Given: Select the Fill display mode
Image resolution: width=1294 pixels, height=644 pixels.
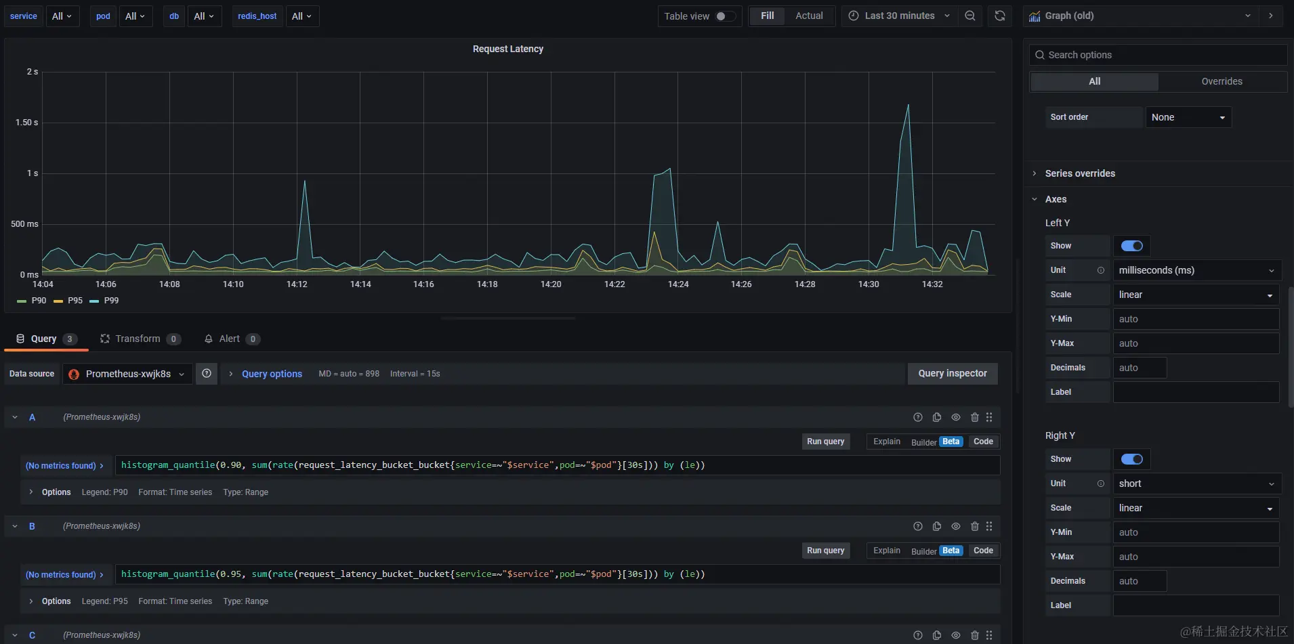Looking at the screenshot, I should (x=767, y=16).
